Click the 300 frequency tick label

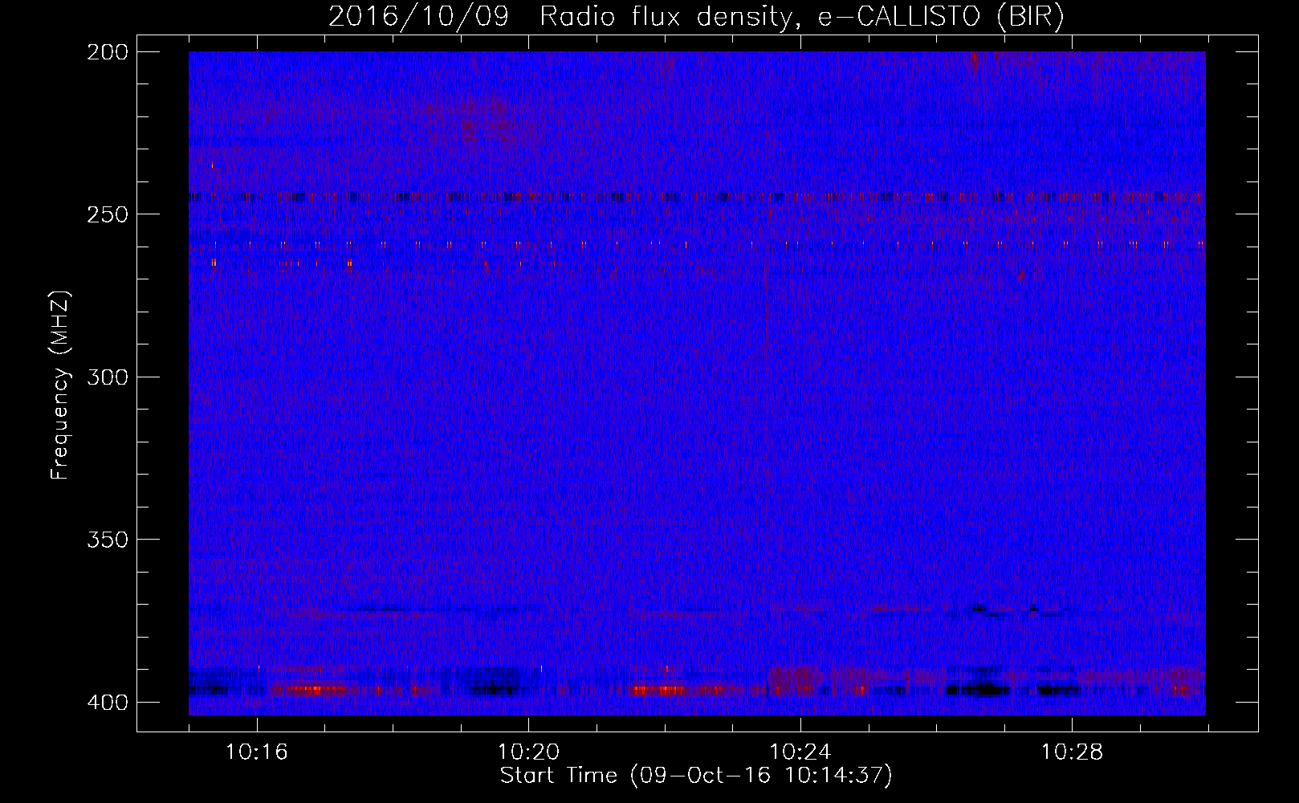pos(107,377)
